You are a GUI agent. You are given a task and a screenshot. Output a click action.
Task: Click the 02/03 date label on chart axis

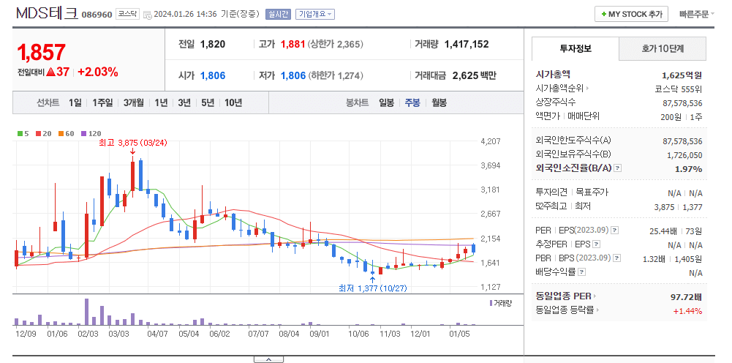[x=88, y=334]
